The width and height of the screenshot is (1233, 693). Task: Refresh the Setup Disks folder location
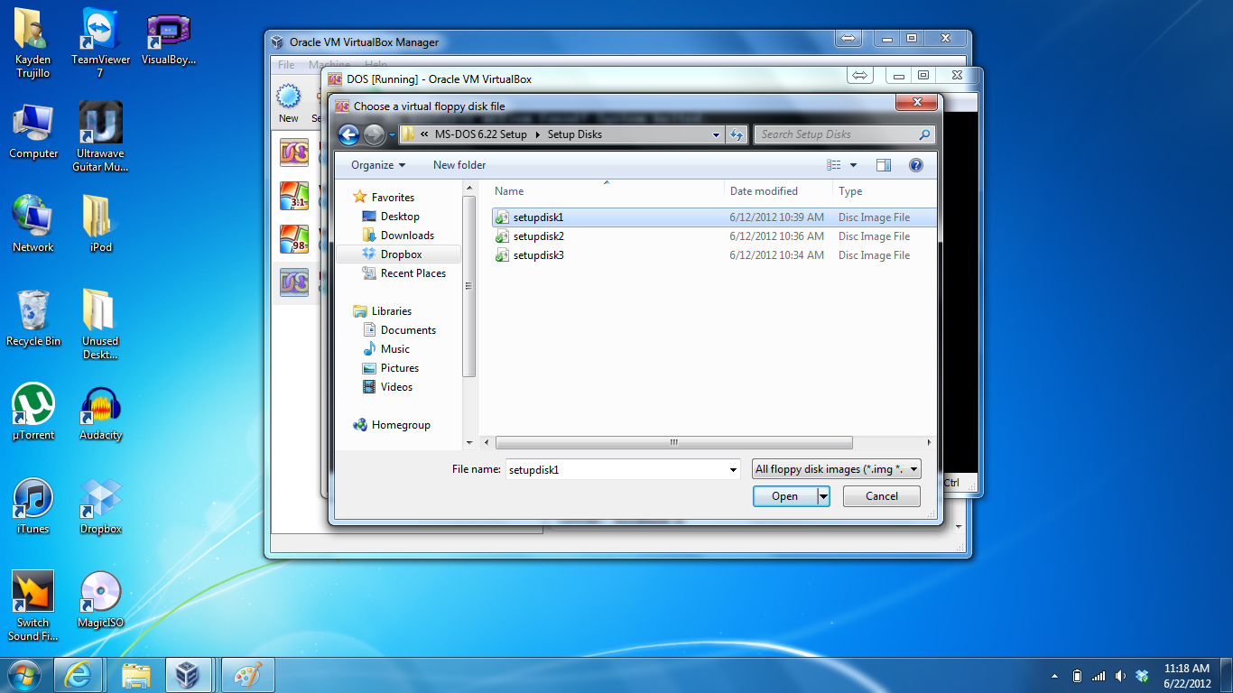click(x=737, y=134)
